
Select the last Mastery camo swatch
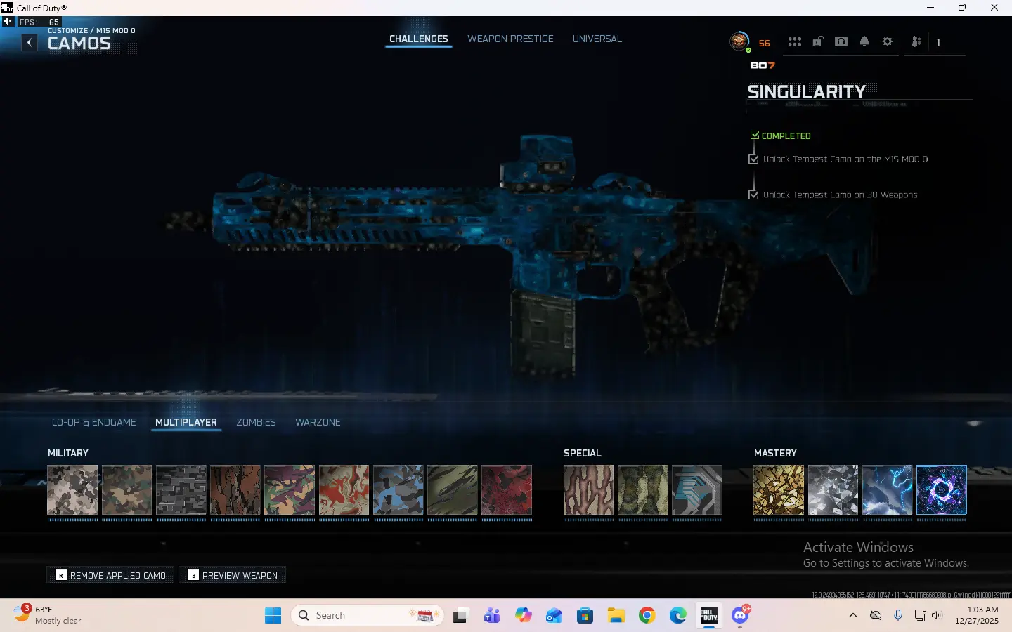[x=941, y=490]
